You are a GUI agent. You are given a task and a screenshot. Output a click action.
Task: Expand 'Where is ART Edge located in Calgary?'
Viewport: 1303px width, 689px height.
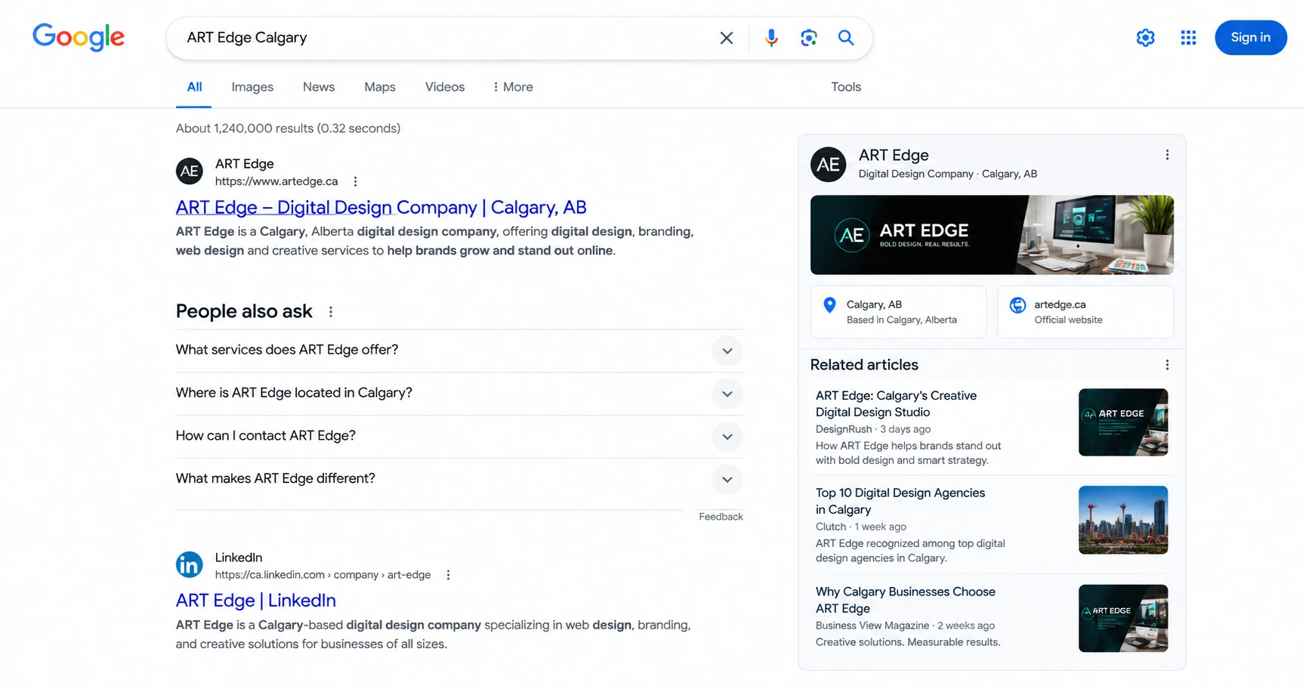point(459,394)
